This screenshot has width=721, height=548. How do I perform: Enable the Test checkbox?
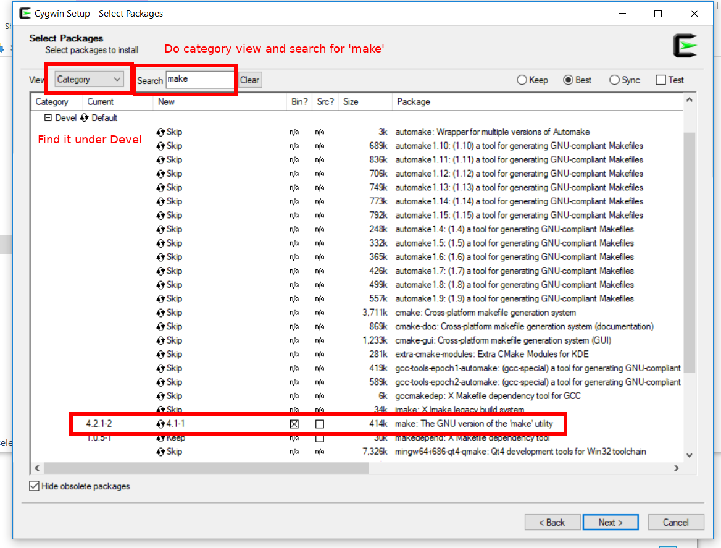click(x=661, y=80)
